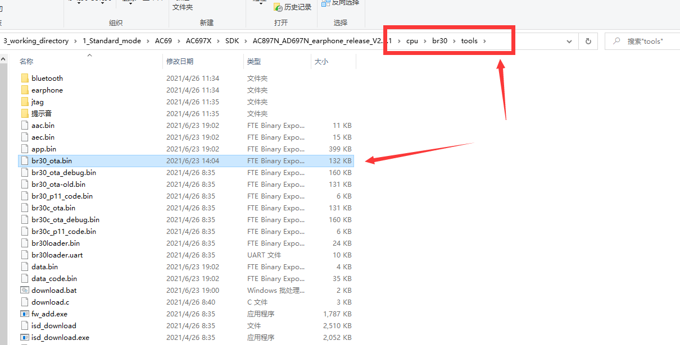This screenshot has height=345, width=680.
Task: Select the earphone folder icon
Action: [x=24, y=90]
